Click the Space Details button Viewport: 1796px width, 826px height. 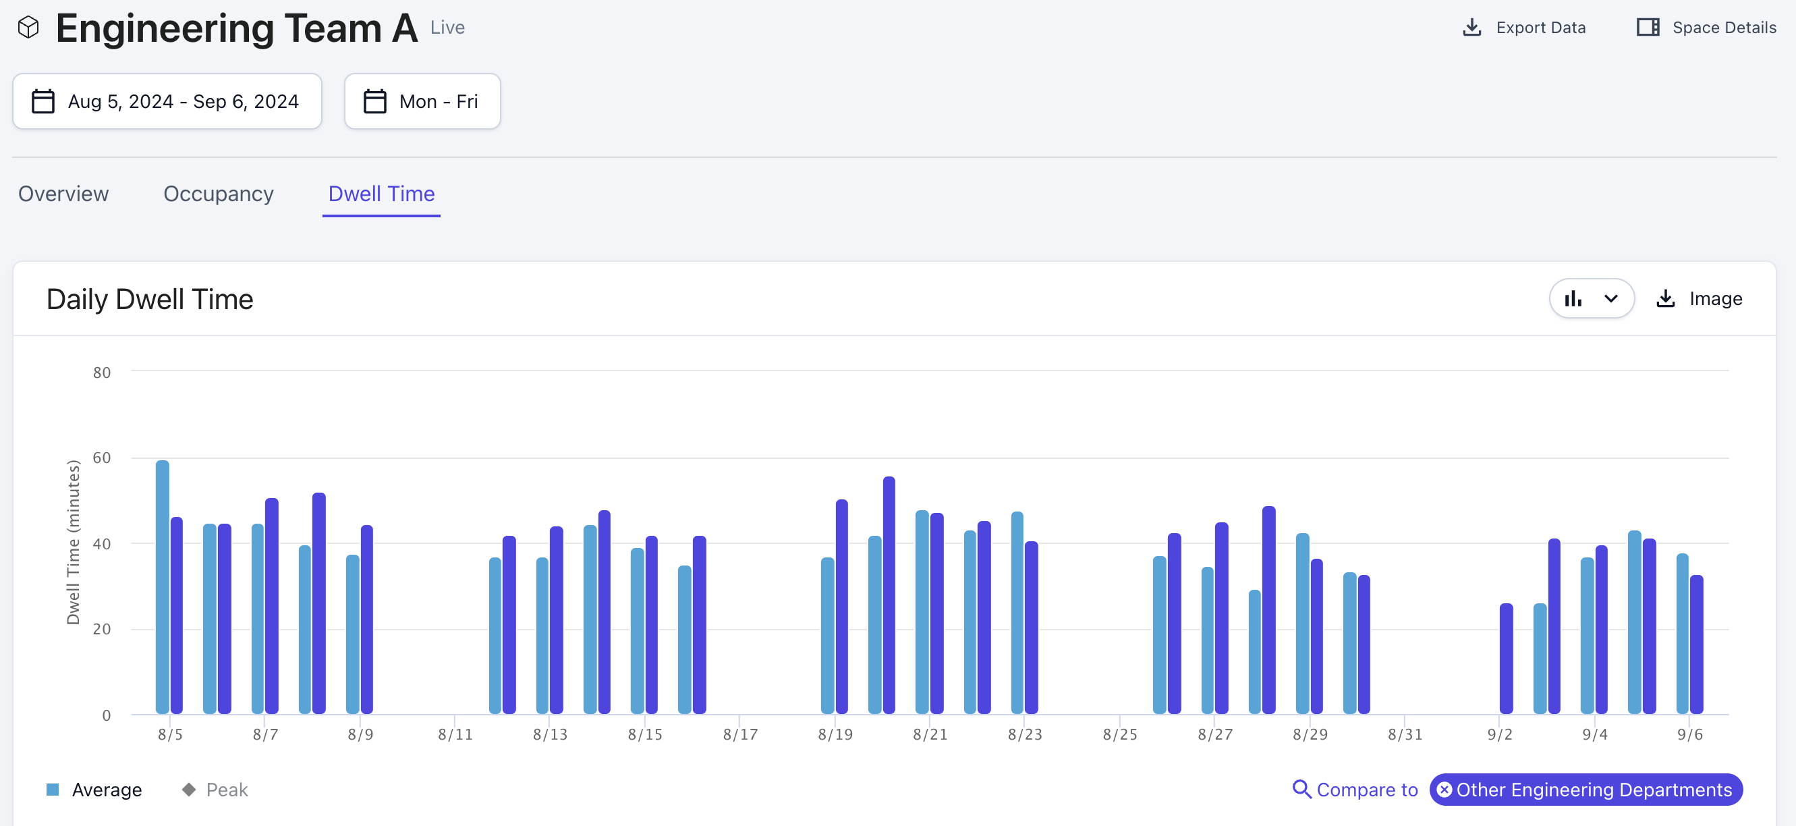tap(1724, 28)
